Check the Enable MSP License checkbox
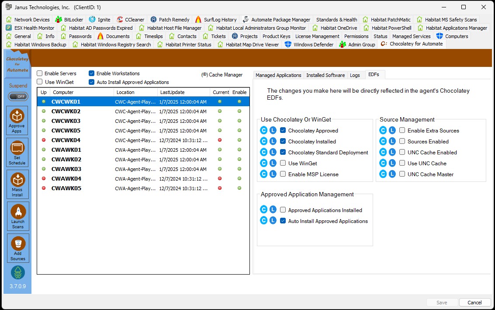This screenshot has width=495, height=310. pos(283,174)
